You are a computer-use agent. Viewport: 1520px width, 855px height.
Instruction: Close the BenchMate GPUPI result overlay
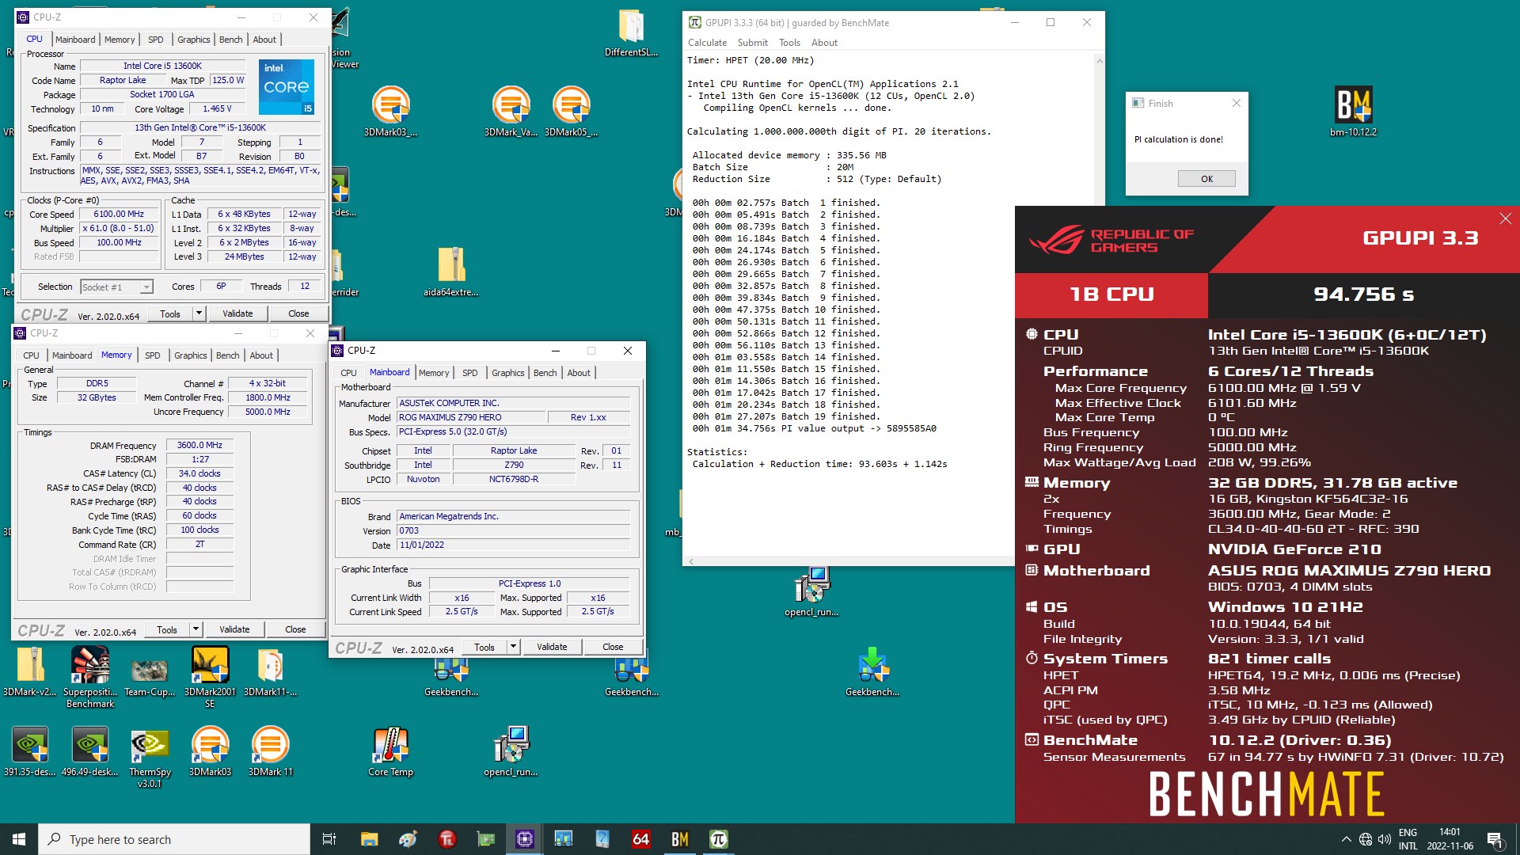(x=1505, y=218)
